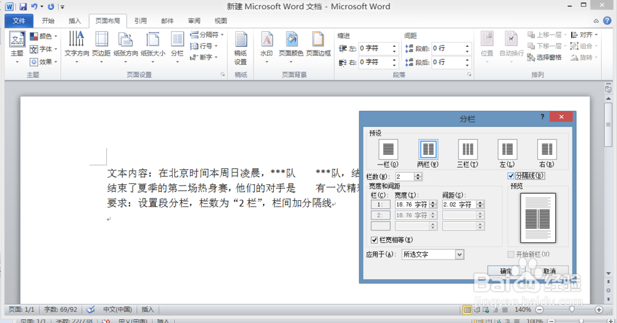Click the 栏数 number of columns field
617x323 pixels.
(405, 177)
